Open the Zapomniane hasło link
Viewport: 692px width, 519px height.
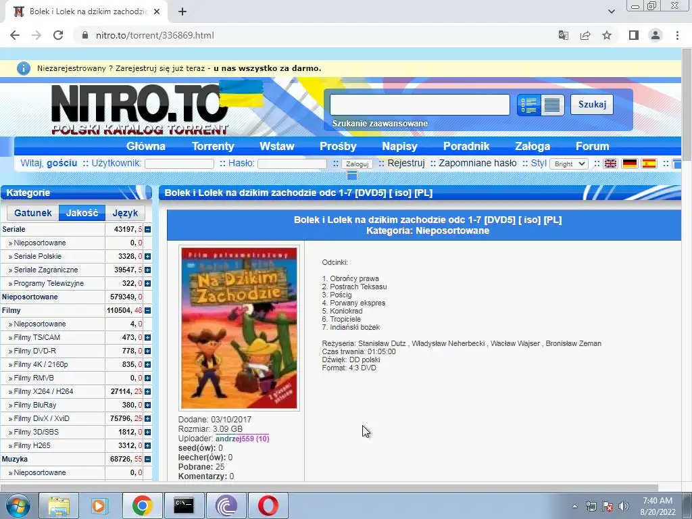(478, 164)
